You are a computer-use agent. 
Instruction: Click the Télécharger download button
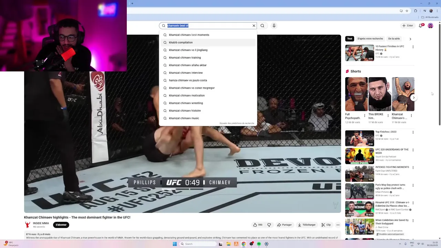[307, 225]
